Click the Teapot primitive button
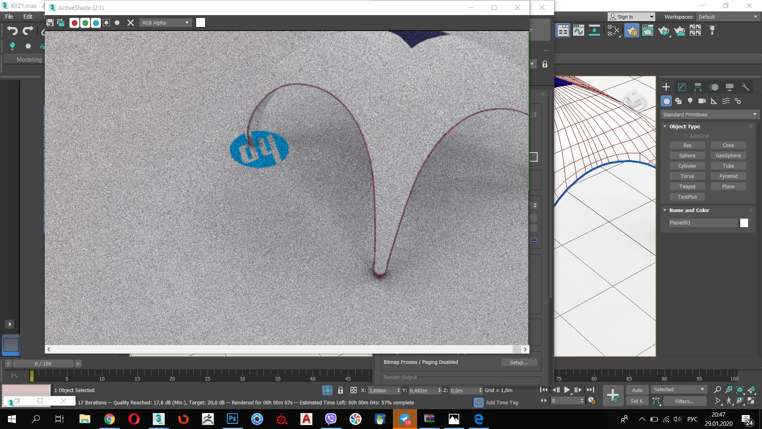This screenshot has height=429, width=762. tap(687, 187)
